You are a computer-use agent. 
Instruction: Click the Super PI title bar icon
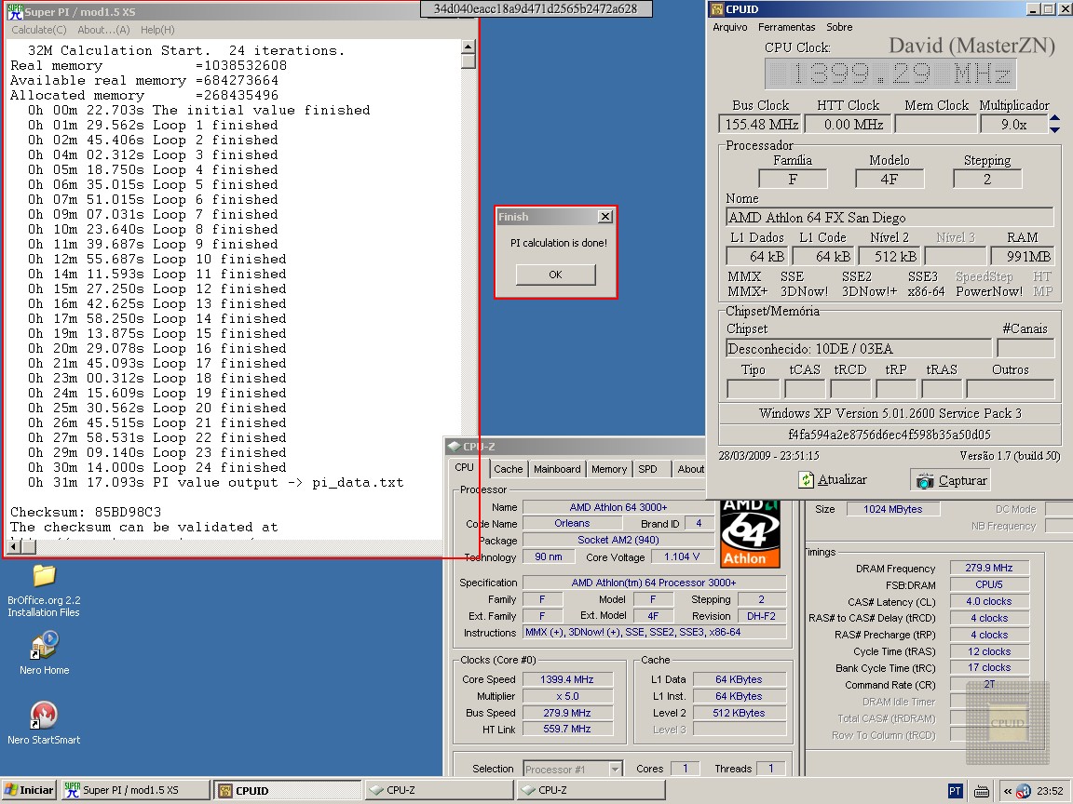coord(14,11)
